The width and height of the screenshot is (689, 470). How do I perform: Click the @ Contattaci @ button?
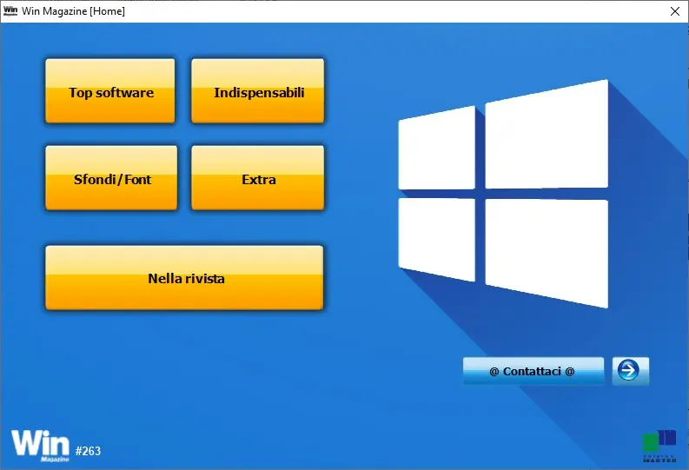533,371
